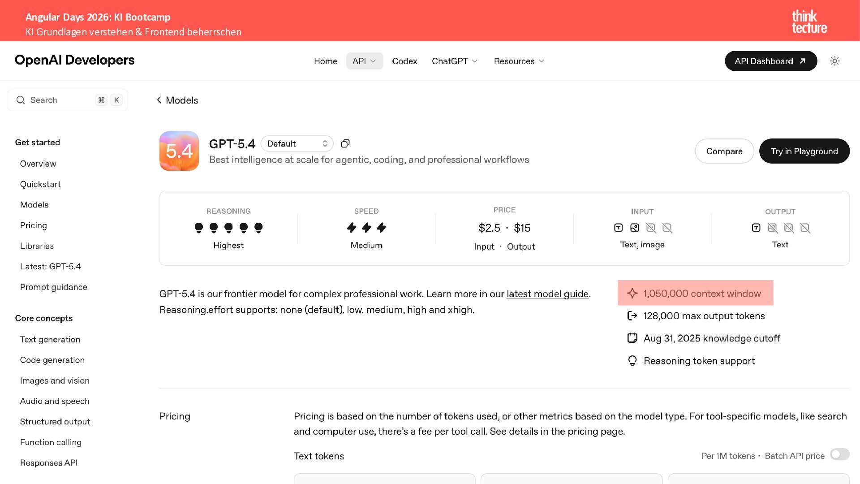This screenshot has width=860, height=484.
Task: Expand the ChatGPT navigation dropdown
Action: pyautogui.click(x=455, y=61)
